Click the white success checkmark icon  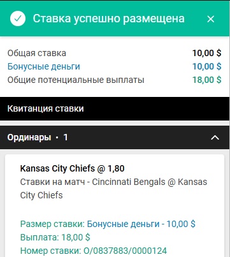(x=18, y=18)
